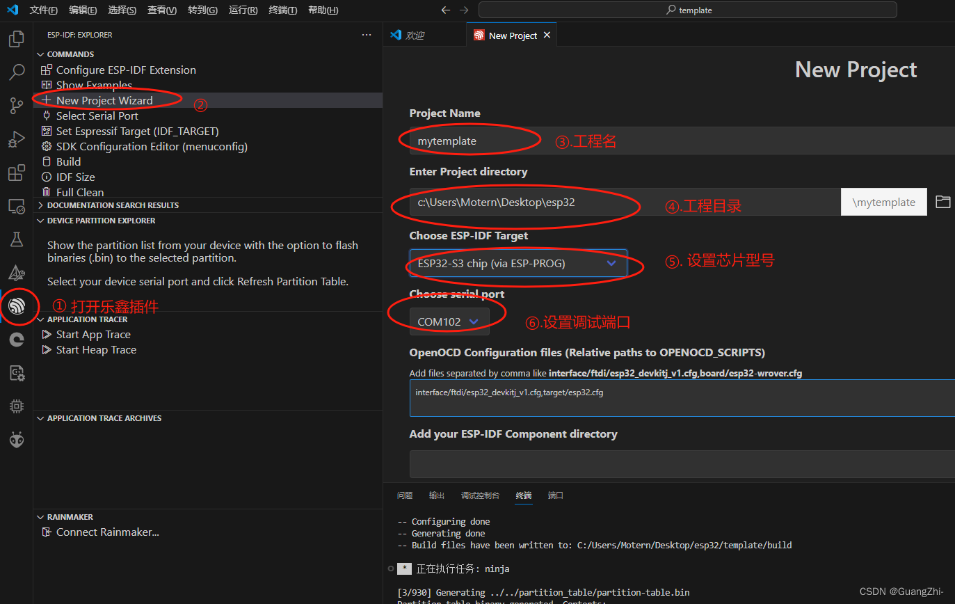Image resolution: width=955 pixels, height=604 pixels.
Task: Choose Select Serial Port command
Action: click(x=208, y=116)
